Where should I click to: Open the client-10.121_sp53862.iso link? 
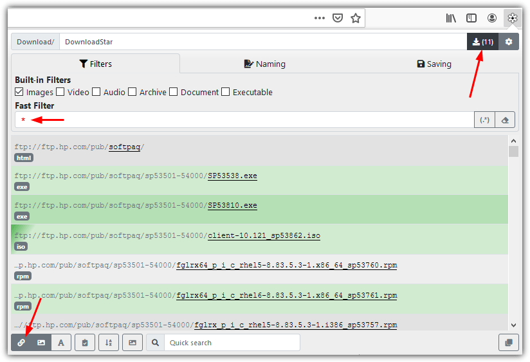coord(264,235)
